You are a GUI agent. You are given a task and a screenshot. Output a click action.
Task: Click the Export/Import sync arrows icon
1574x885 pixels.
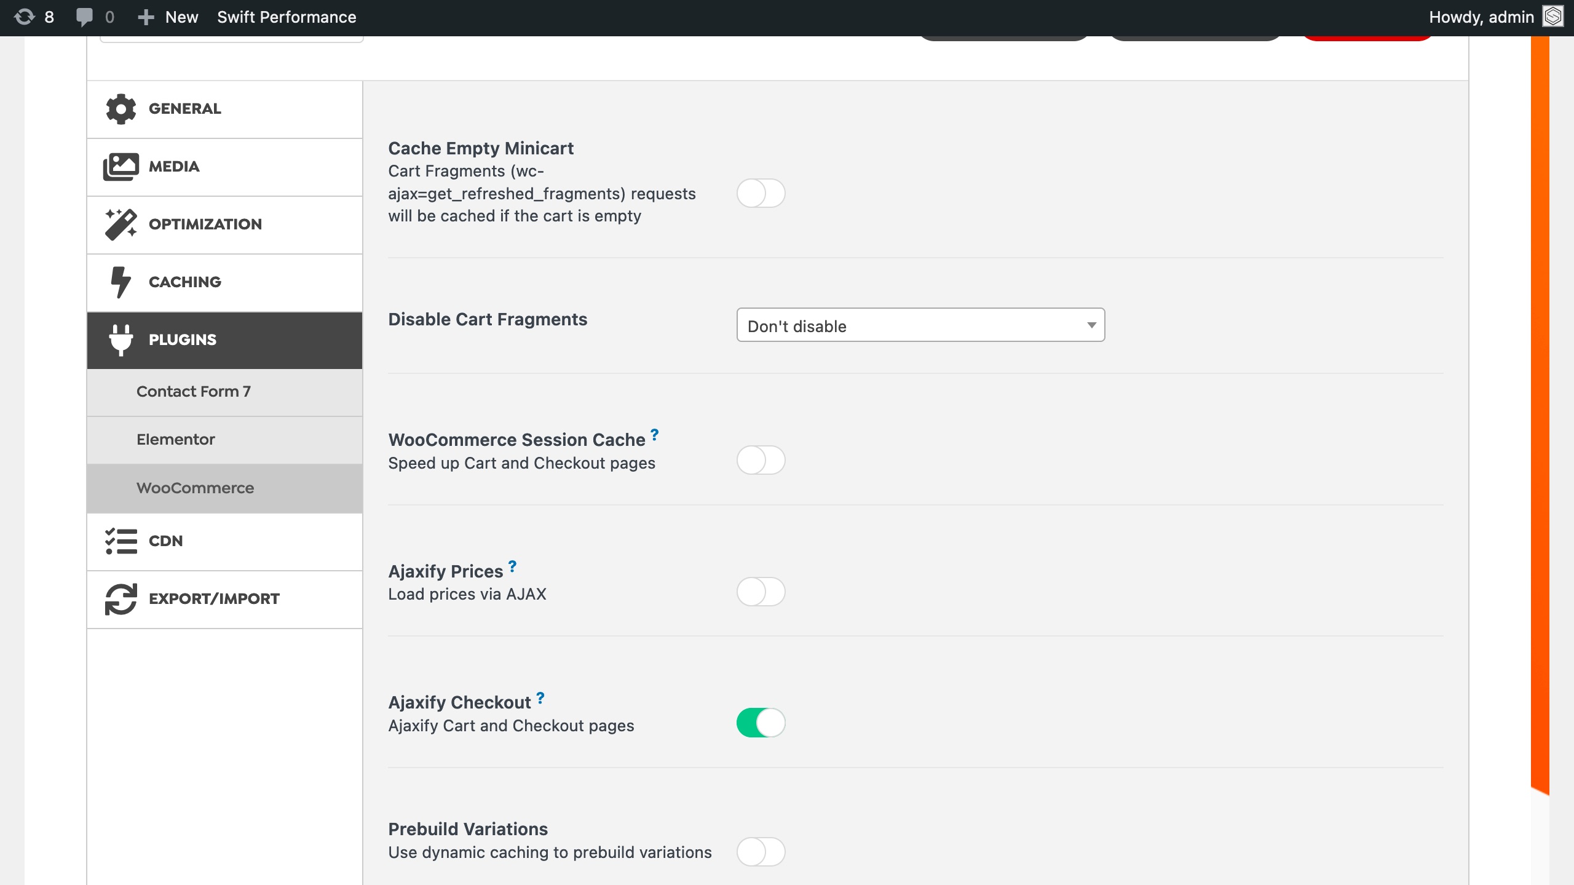click(x=121, y=599)
